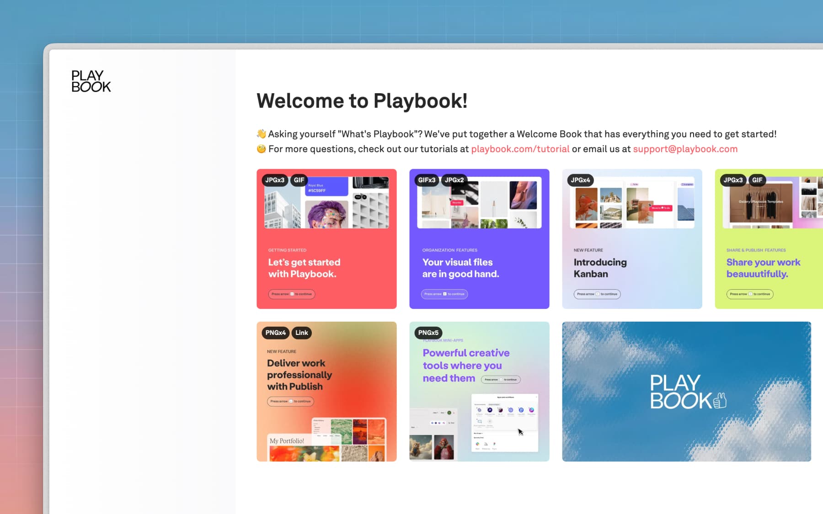
Task: Click the Playbook logo in the sidebar
Action: 91,82
